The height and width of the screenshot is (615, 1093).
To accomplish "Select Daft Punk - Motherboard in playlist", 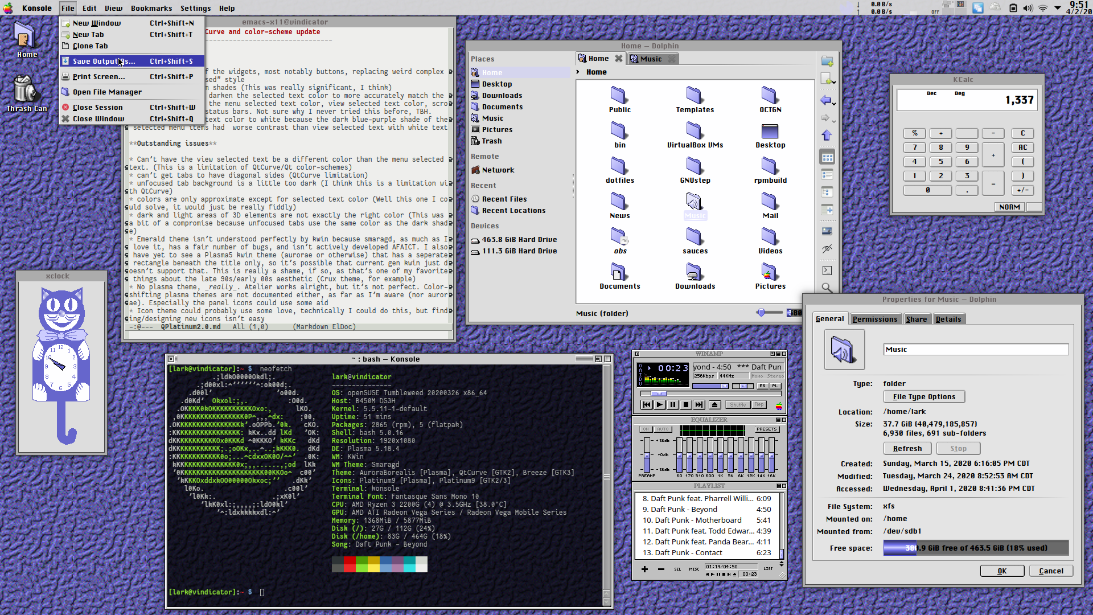I will pos(706,520).
